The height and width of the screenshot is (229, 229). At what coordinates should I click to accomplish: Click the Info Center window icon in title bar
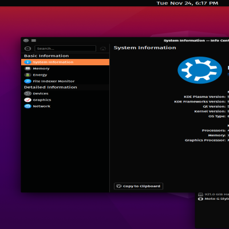(x=26, y=41)
